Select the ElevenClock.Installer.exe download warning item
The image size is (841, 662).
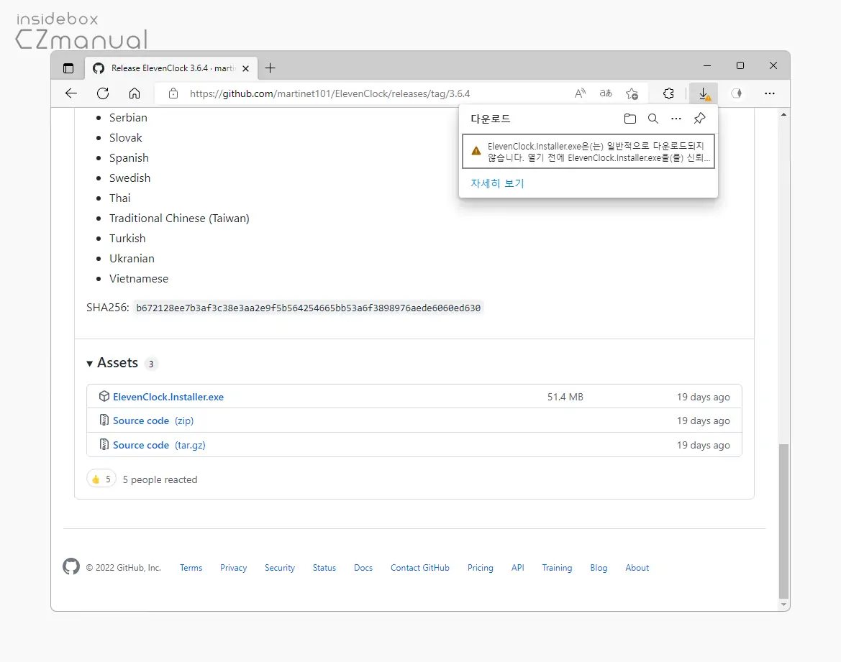point(588,152)
